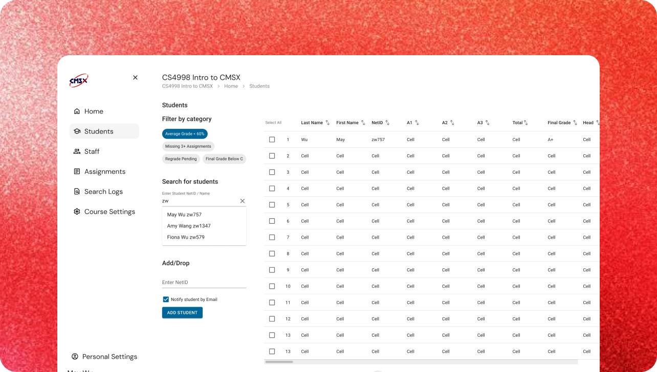Open Assignments via its list icon
This screenshot has height=372, width=657.
(x=77, y=172)
